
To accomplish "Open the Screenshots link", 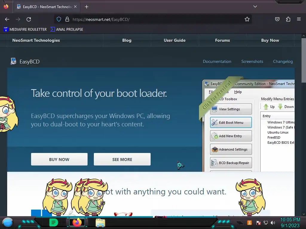I will click(x=252, y=61).
